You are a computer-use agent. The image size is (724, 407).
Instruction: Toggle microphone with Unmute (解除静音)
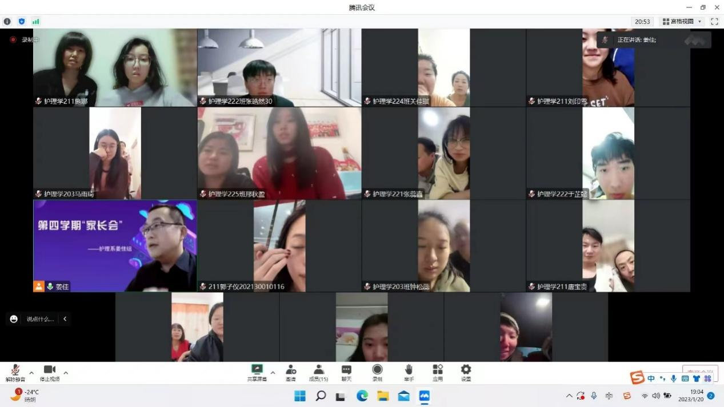(15, 370)
